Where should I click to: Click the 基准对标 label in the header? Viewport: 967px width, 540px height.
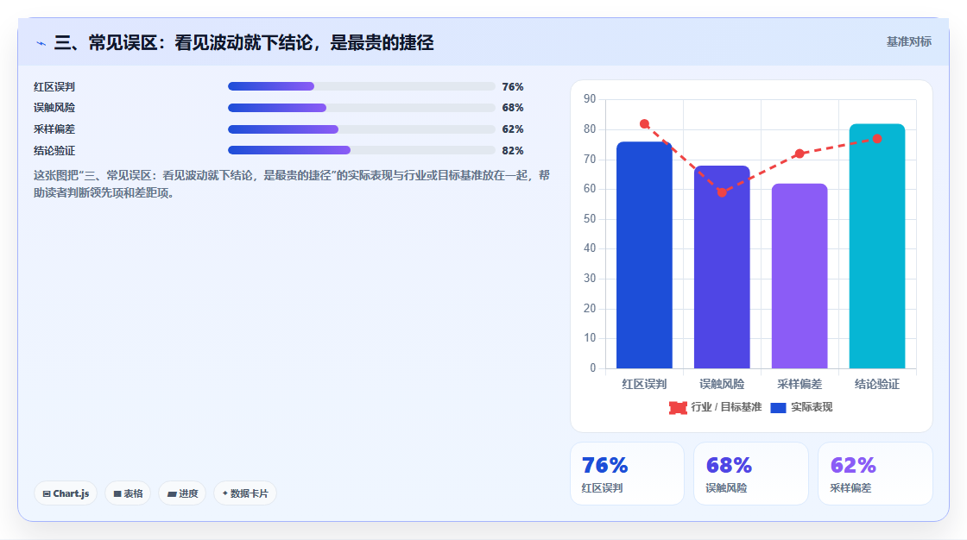[908, 42]
